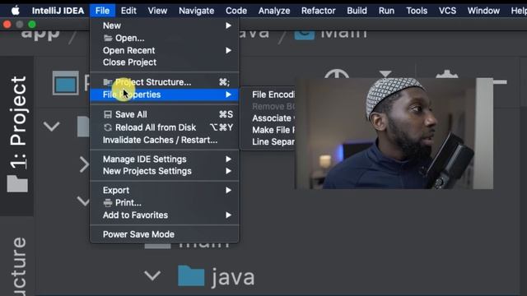The image size is (527, 296).
Task: Open the Apple menu
Action: click(x=15, y=11)
